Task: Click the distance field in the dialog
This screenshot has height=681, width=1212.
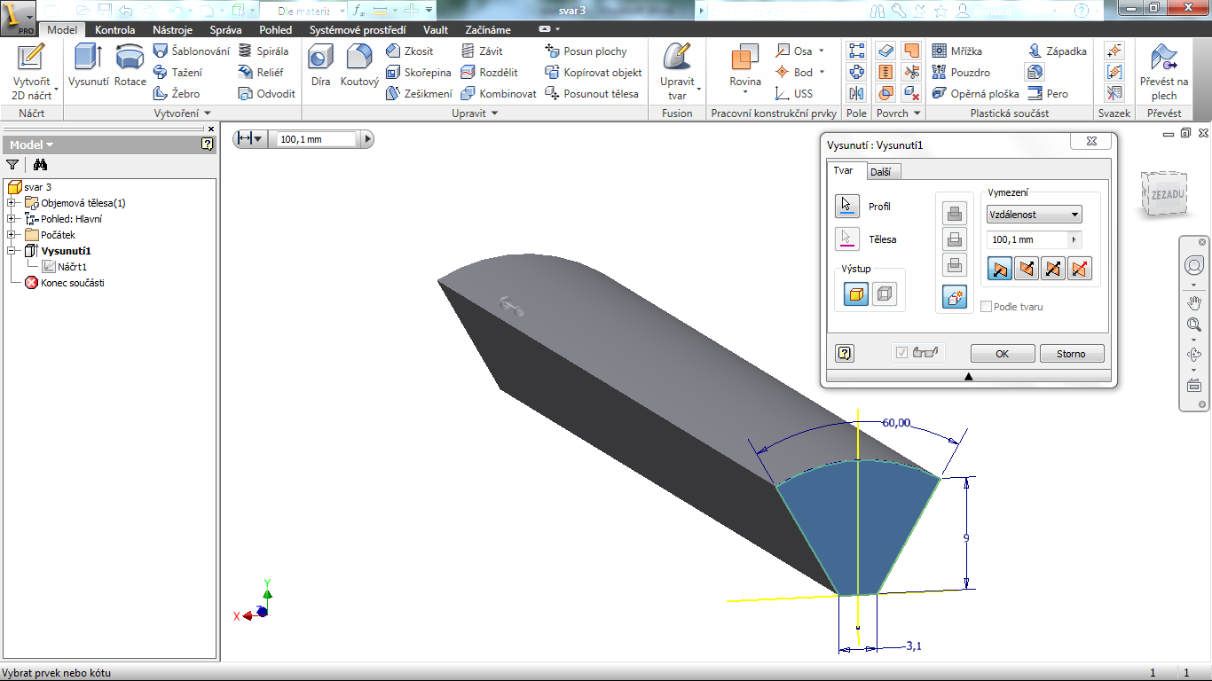Action: [1027, 239]
